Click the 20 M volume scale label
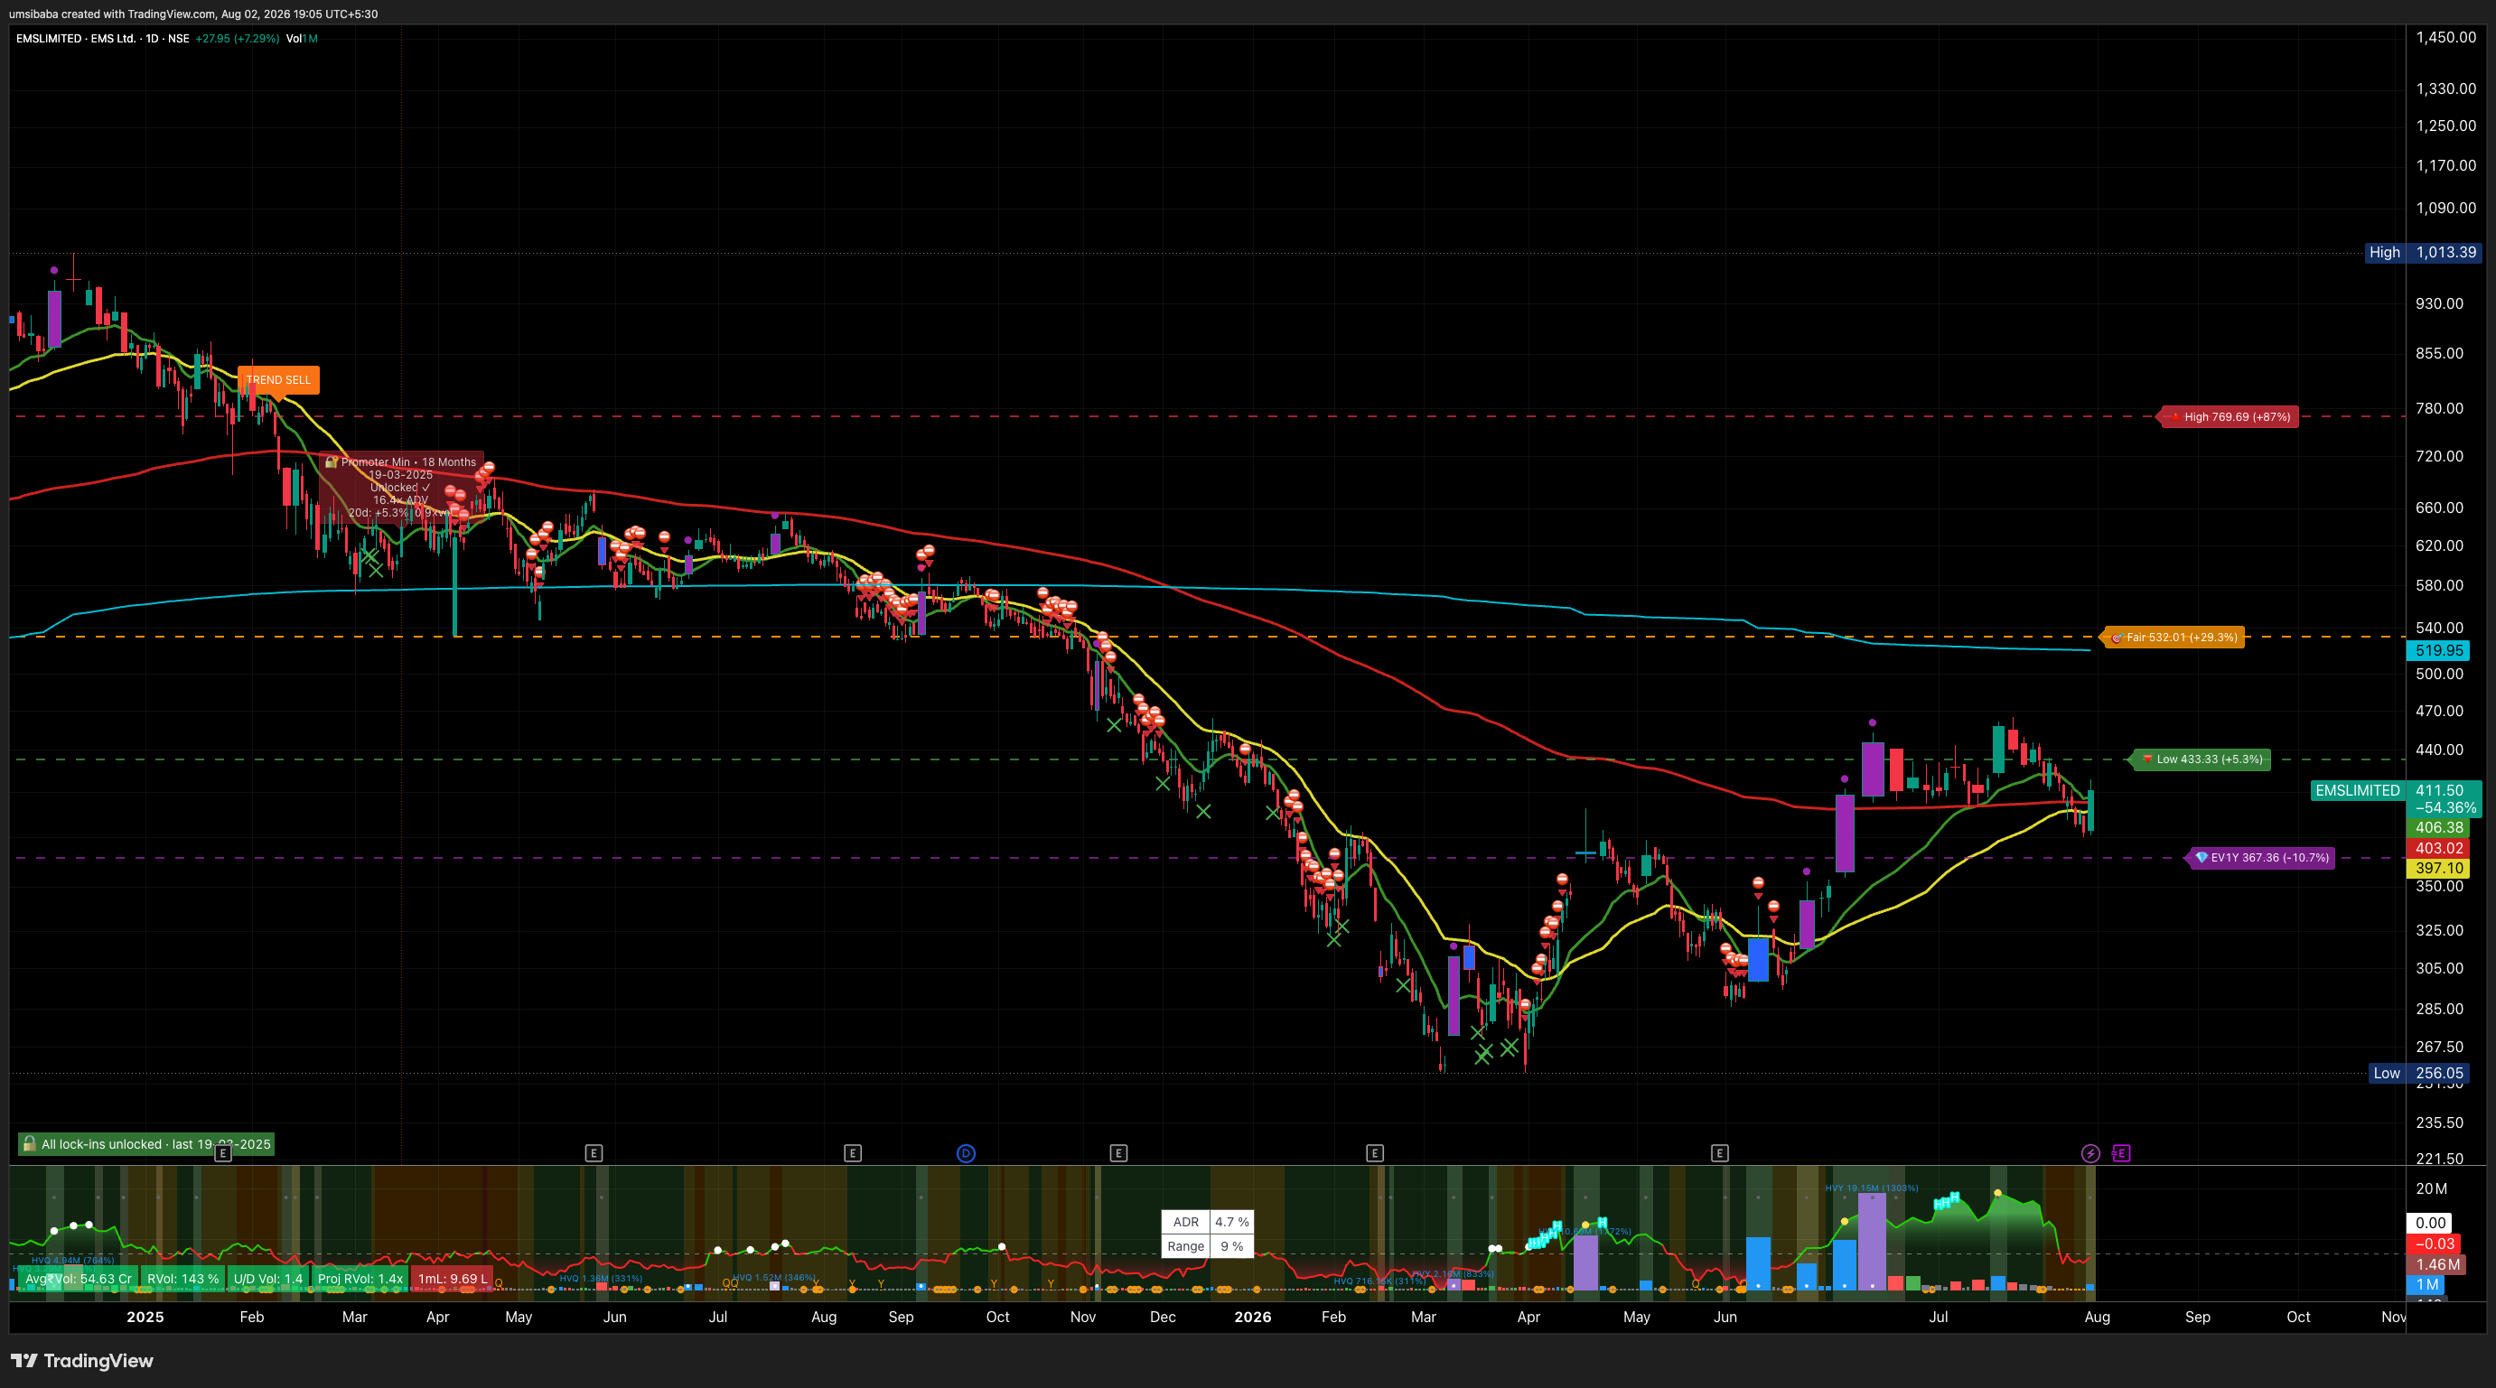Image resolution: width=2496 pixels, height=1388 pixels. coord(2431,1188)
